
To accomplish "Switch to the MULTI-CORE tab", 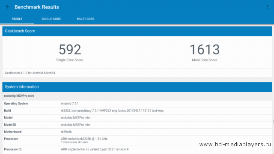I will click(86, 19).
